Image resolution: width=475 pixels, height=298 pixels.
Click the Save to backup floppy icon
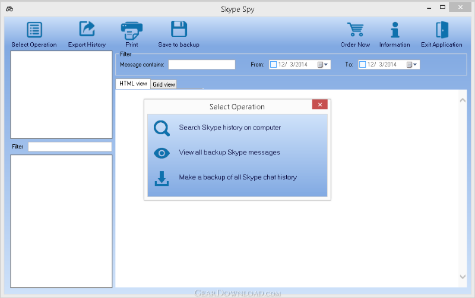(179, 29)
